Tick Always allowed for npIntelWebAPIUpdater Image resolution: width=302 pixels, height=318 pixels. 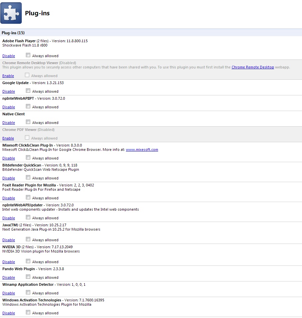click(28, 217)
